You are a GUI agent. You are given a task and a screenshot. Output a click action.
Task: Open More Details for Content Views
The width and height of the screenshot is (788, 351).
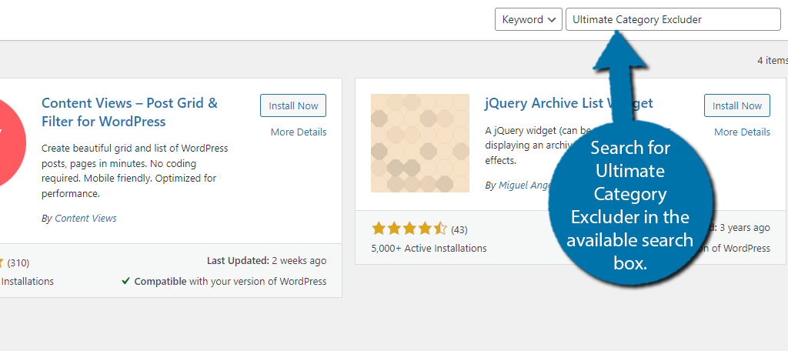tap(299, 132)
